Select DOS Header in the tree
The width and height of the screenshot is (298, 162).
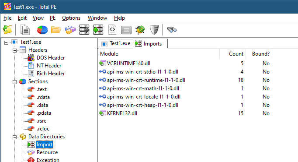point(51,58)
